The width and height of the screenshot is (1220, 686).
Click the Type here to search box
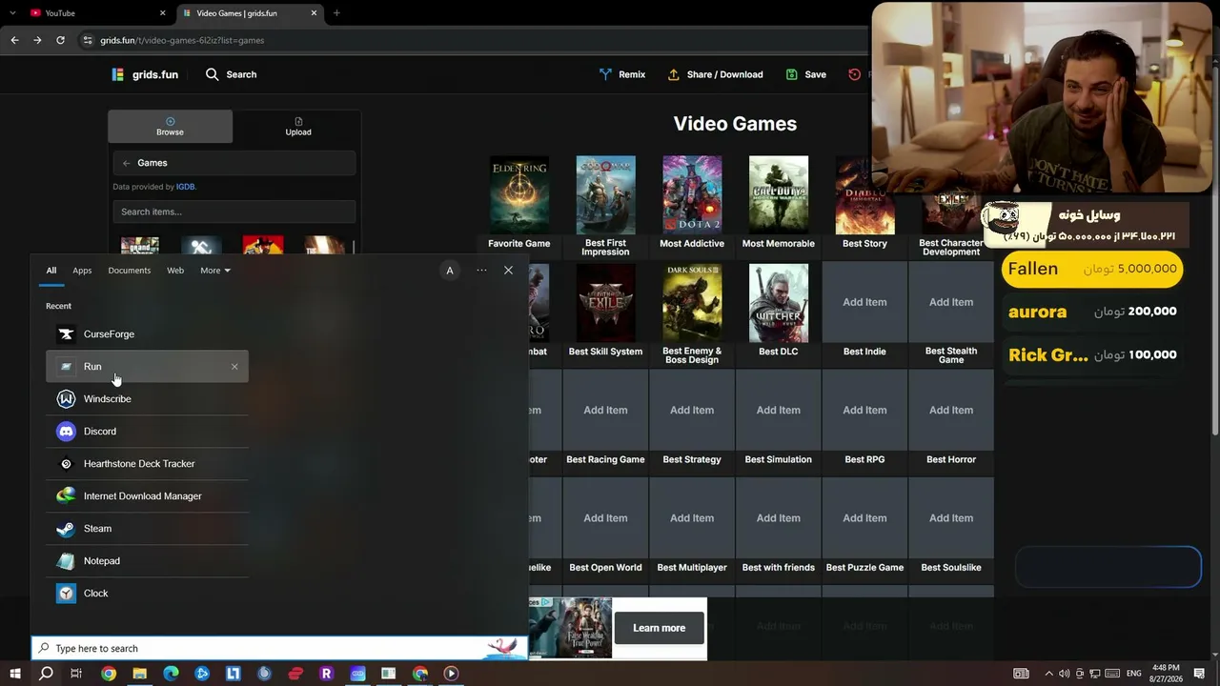[x=278, y=649]
